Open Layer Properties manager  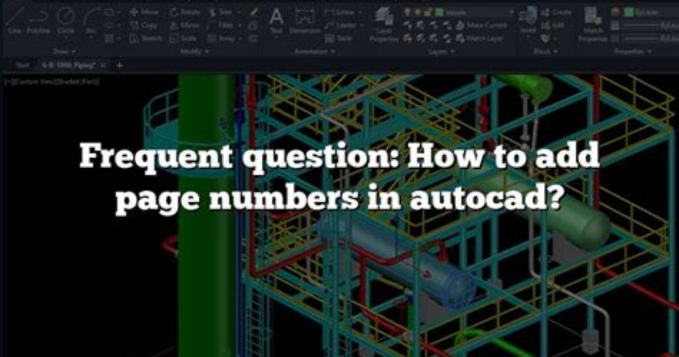[384, 24]
